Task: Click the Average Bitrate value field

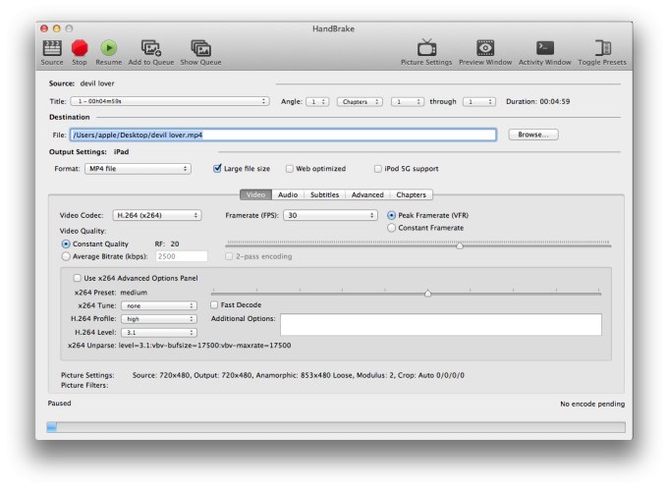Action: (182, 256)
